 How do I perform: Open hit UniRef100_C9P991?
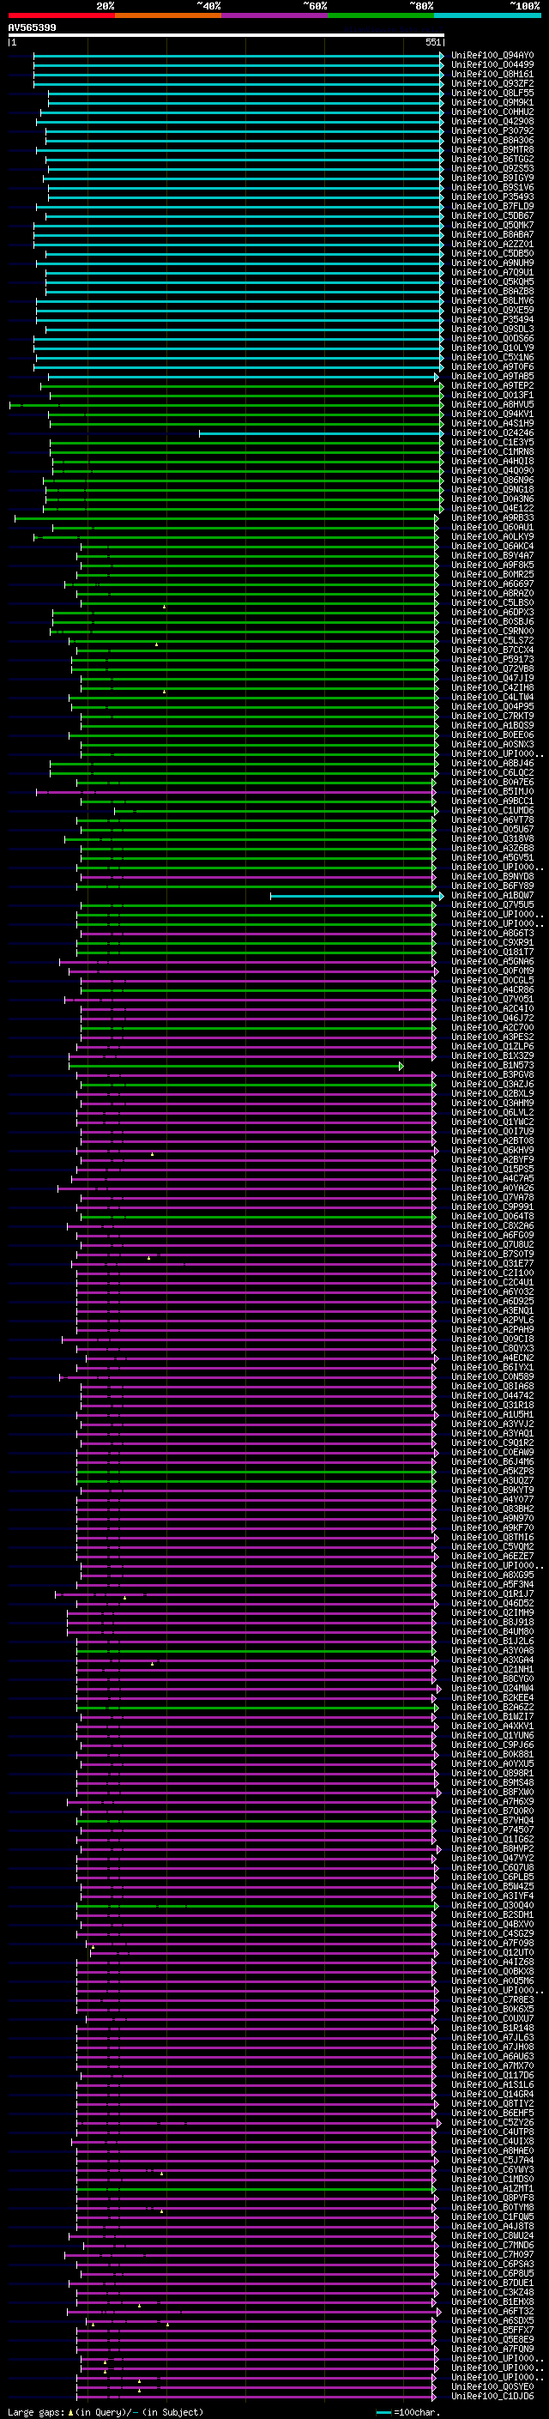(x=492, y=1206)
